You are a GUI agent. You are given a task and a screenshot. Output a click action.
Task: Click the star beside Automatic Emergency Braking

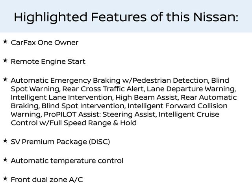click(5, 79)
